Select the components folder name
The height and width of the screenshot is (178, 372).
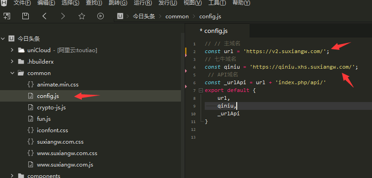click(44, 176)
